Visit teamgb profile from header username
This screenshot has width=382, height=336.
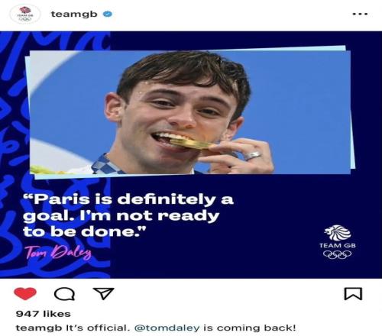74,14
